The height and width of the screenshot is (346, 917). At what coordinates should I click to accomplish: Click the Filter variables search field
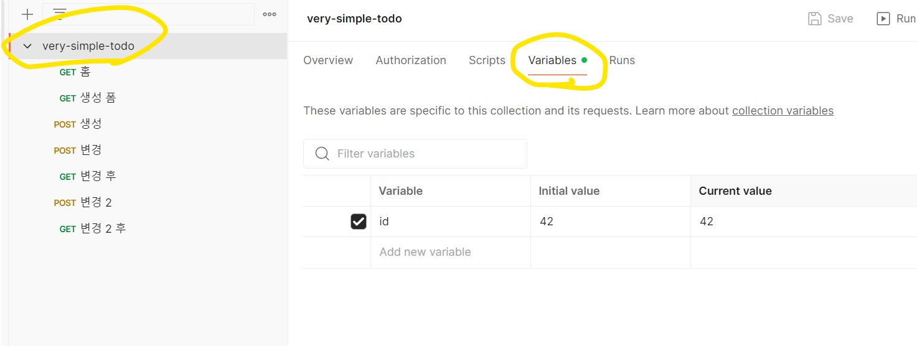[x=415, y=154]
